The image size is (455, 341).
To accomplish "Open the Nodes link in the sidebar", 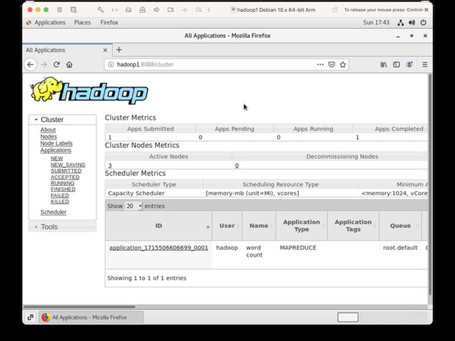I will coord(48,136).
